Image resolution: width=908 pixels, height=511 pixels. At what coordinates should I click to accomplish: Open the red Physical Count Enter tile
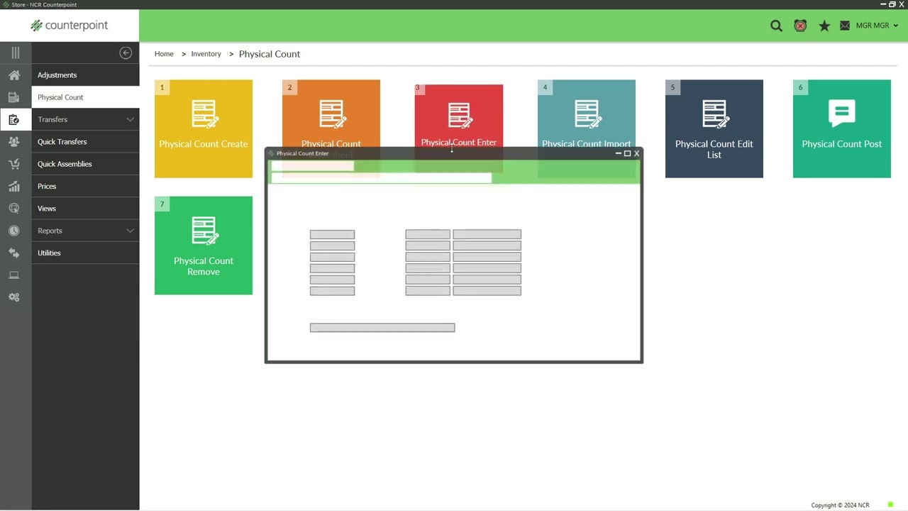[x=459, y=116]
